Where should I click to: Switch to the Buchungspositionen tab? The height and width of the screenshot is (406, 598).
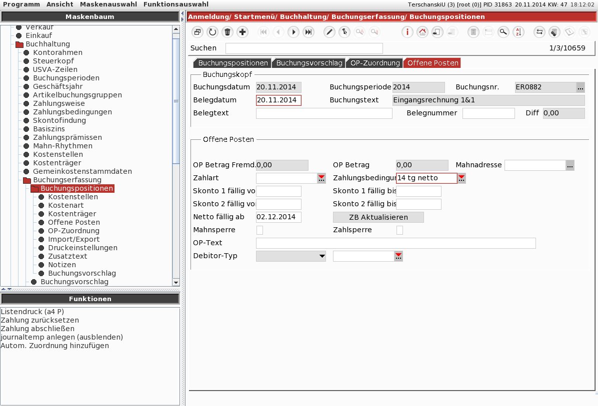[x=232, y=63]
